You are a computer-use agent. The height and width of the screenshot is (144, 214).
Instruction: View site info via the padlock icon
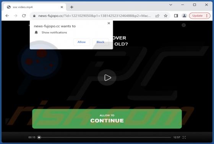[34, 16]
